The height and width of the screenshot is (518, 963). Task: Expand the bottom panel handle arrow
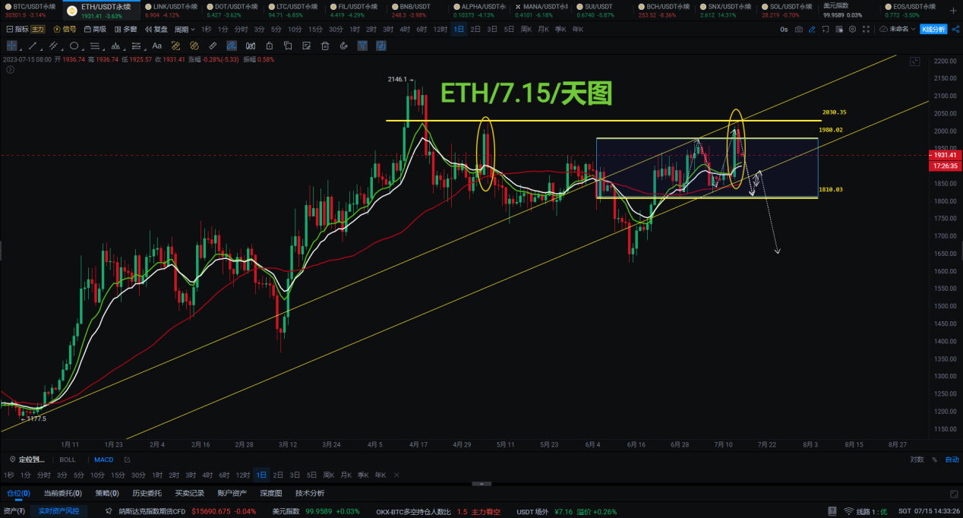(x=482, y=483)
